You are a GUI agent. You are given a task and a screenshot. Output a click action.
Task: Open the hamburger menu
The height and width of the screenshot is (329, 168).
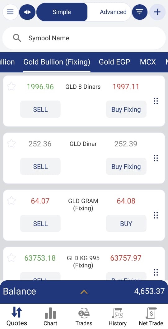tap(10, 12)
